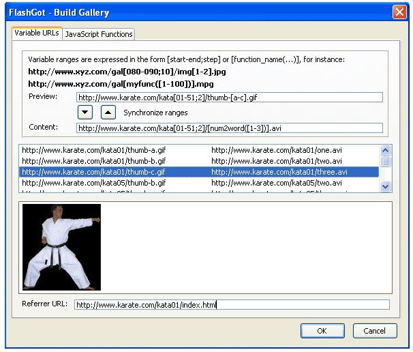This screenshot has height=352, width=413.
Task: Select the kata01/thumb-a.gif list row
Action: click(199, 150)
